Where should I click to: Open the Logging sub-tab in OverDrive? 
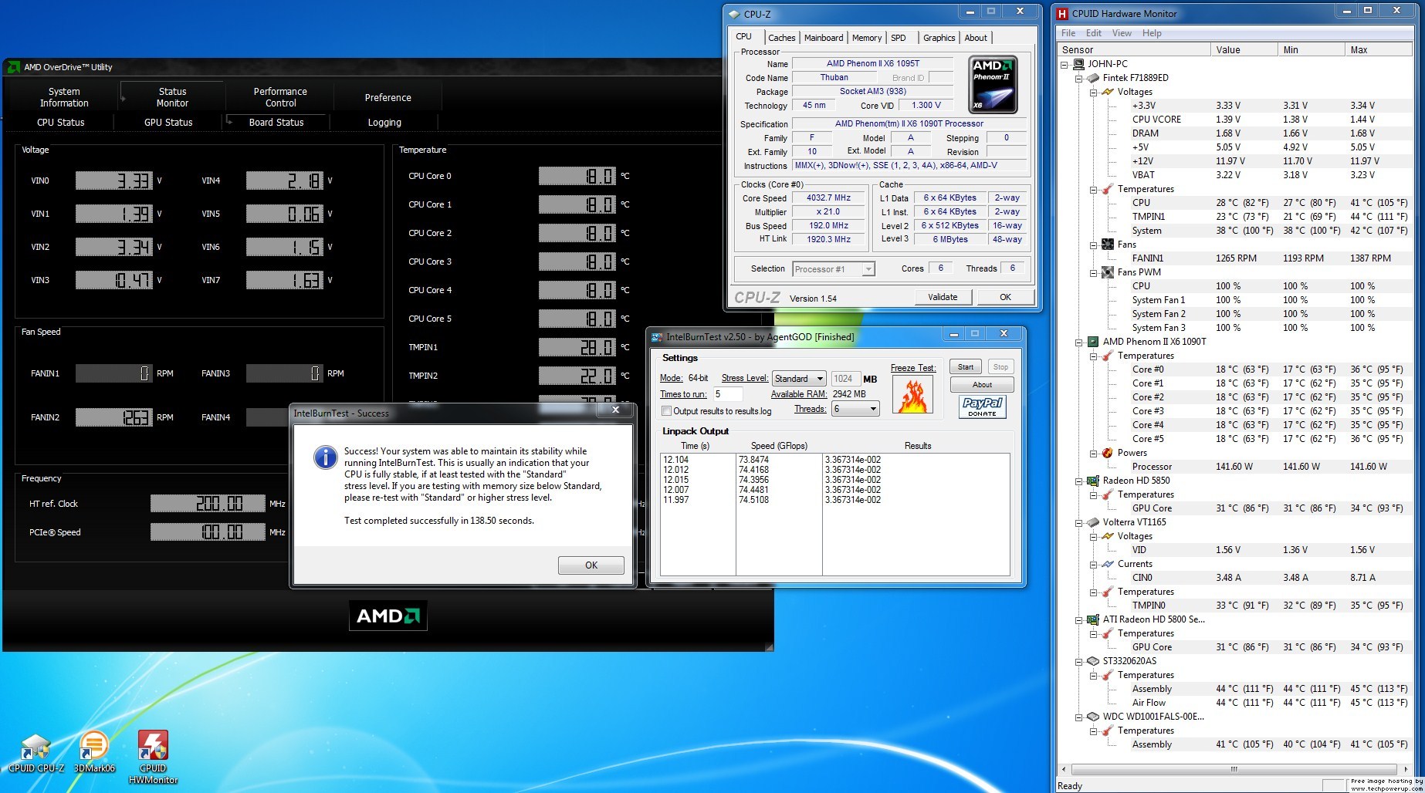click(x=384, y=122)
